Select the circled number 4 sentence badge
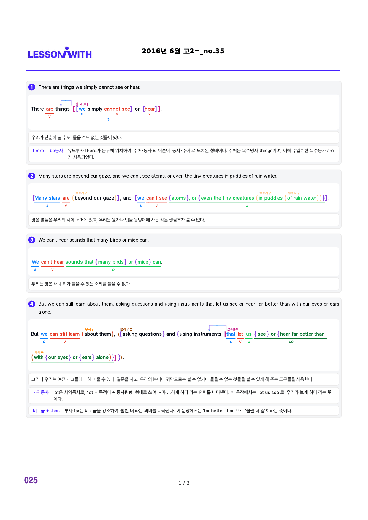368x520 pixels. [x=32, y=304]
